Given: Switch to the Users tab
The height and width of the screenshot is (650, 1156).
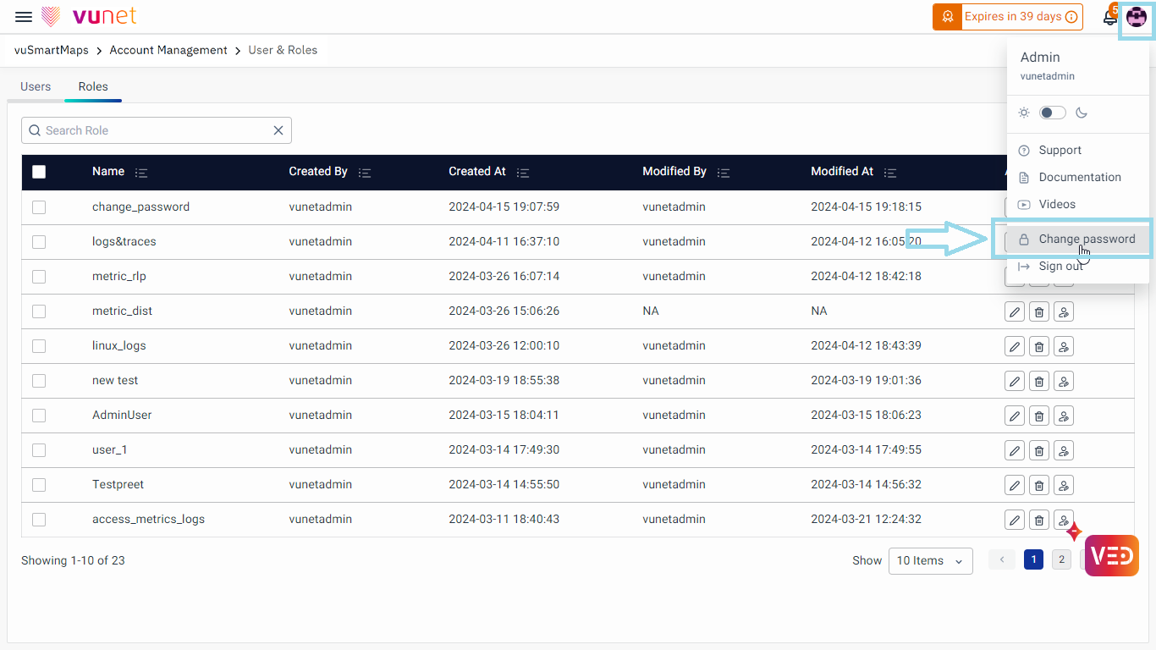Looking at the screenshot, I should point(36,86).
